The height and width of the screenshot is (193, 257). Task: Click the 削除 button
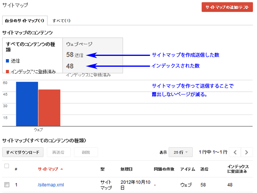pos(86,152)
